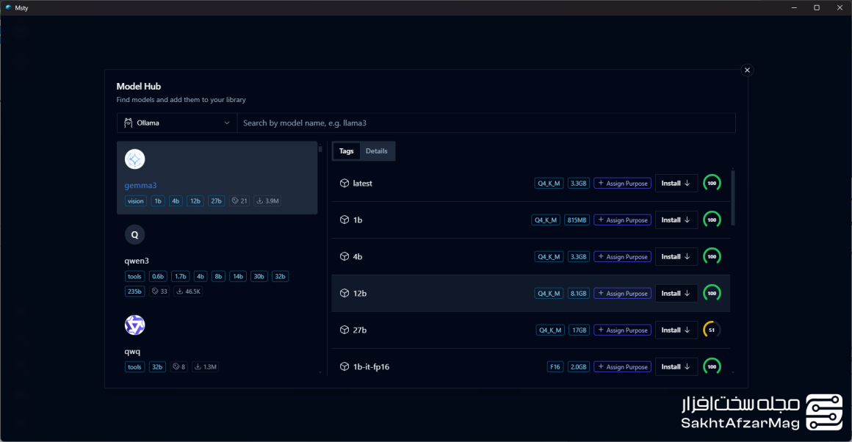The width and height of the screenshot is (852, 442).
Task: Click the cube icon beside the latest tag
Action: pyautogui.click(x=344, y=184)
